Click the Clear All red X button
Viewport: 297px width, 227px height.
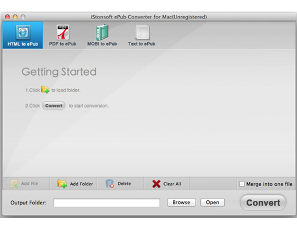click(167, 183)
